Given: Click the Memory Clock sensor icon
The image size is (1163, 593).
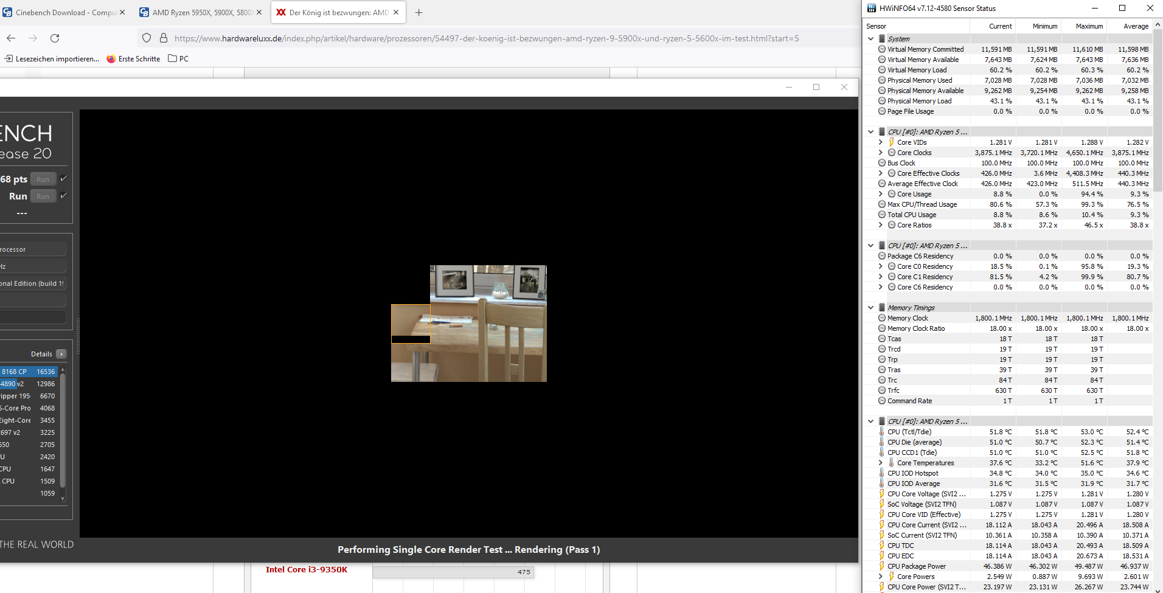Looking at the screenshot, I should 881,318.
